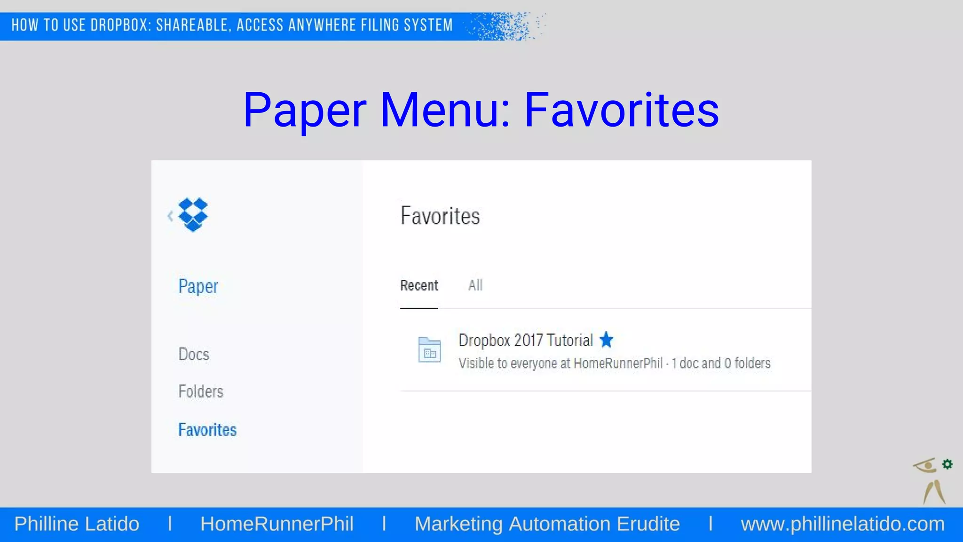Image resolution: width=963 pixels, height=542 pixels.
Task: Unfavorite Dropbox 2017 Tutorial via blue star
Action: click(607, 339)
